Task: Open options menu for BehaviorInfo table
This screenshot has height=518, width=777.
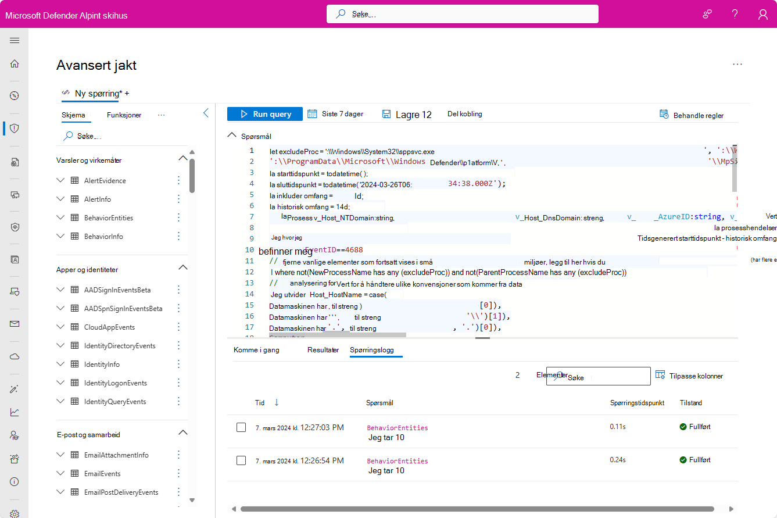Action: point(178,237)
